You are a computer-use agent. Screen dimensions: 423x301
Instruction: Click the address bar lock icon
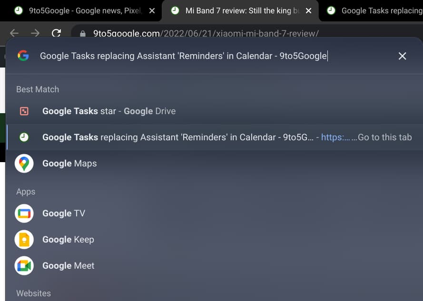pos(83,34)
